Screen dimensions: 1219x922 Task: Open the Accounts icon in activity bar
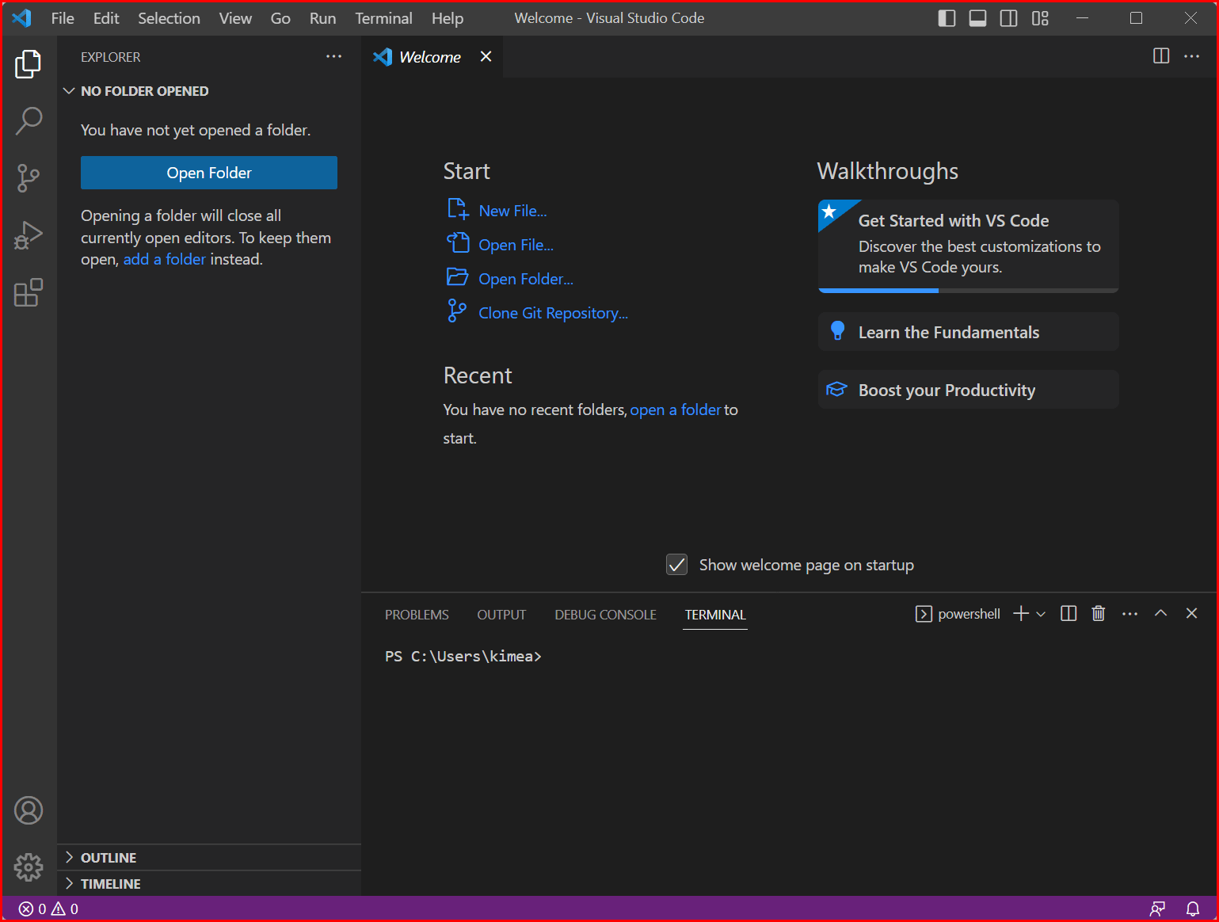click(x=29, y=810)
